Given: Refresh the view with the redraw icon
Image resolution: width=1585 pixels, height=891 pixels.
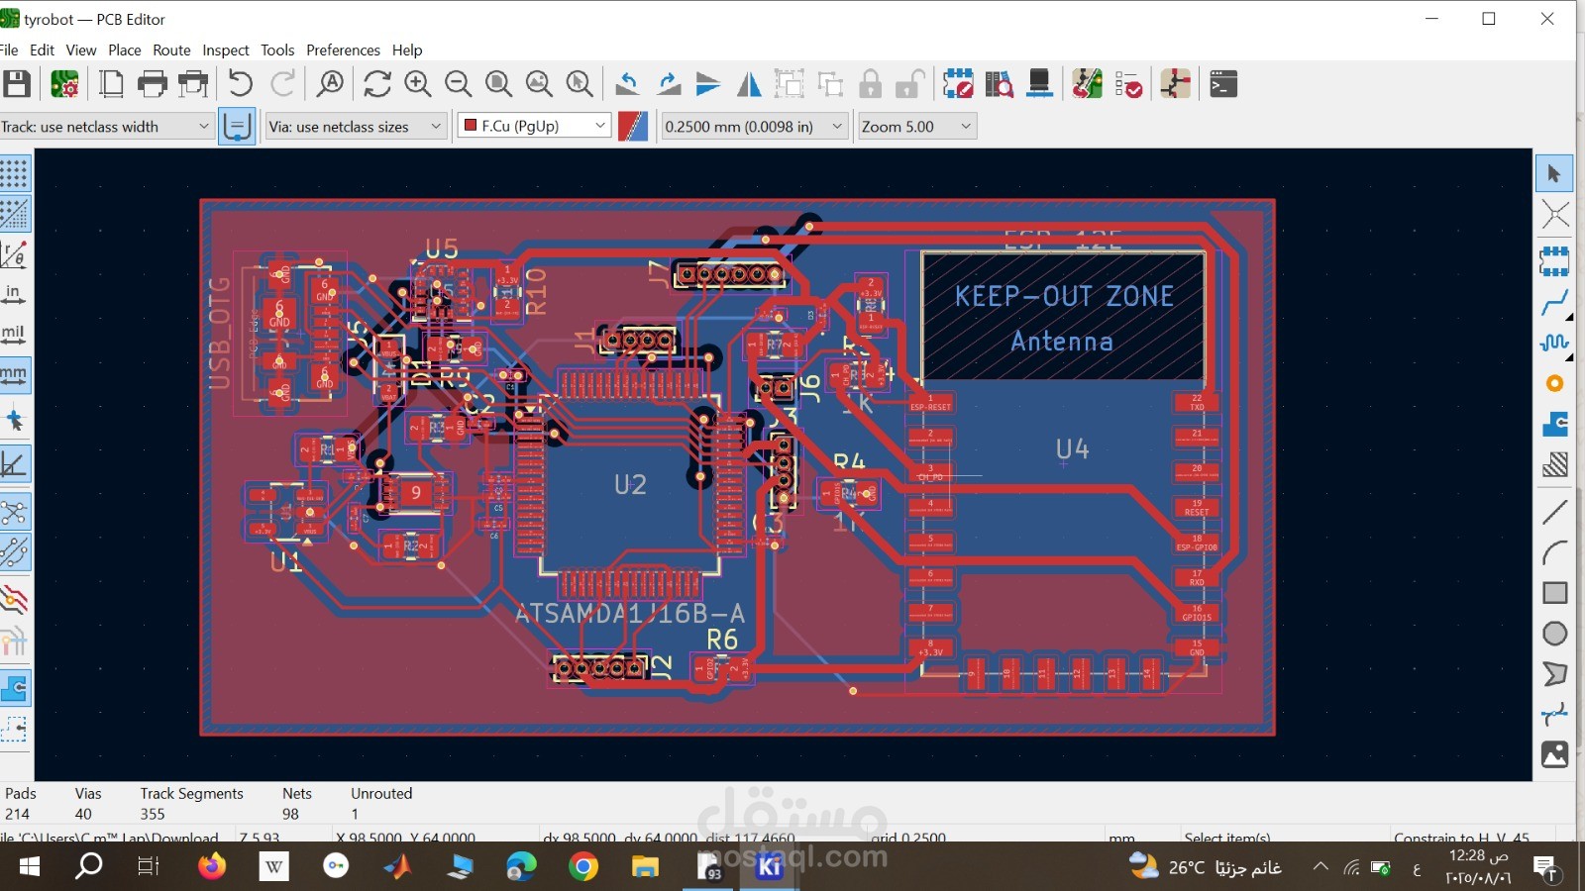Looking at the screenshot, I should point(377,84).
